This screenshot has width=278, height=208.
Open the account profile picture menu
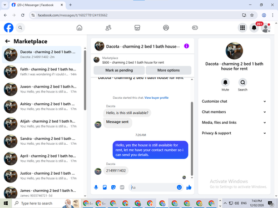(x=266, y=28)
